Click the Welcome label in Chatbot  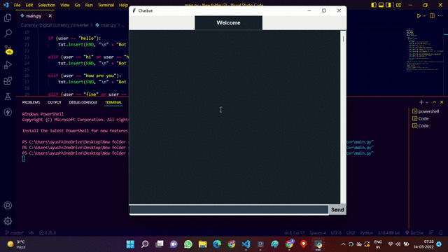pos(228,23)
